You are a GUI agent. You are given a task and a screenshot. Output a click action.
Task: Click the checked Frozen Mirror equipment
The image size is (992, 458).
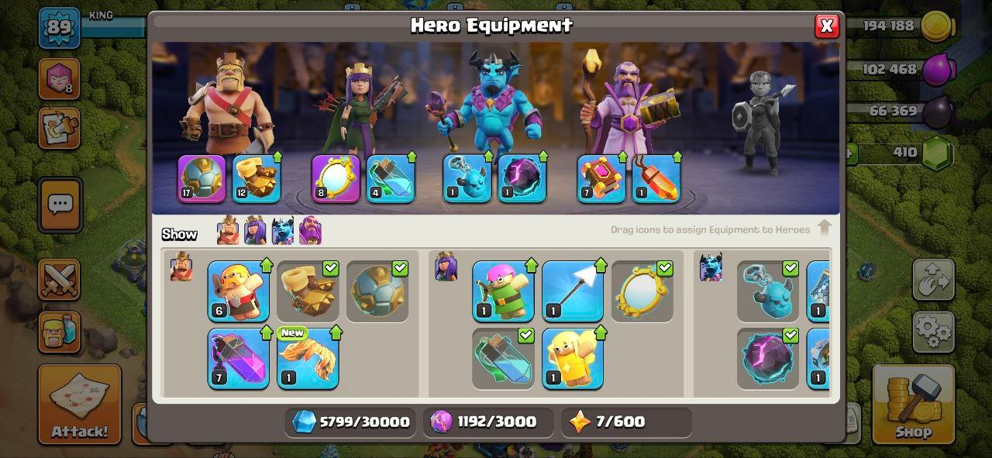[642, 291]
